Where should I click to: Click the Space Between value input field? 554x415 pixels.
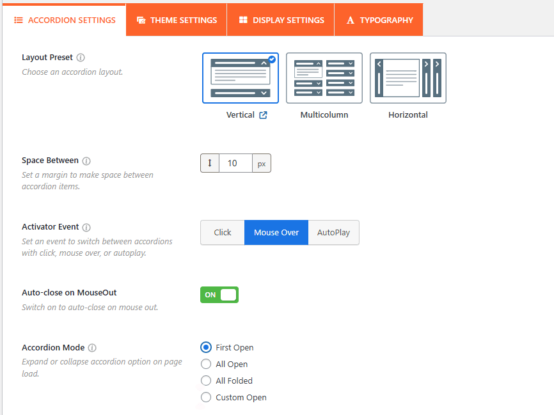235,164
